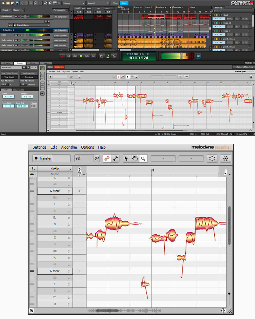255x319 pixels.
Task: Open the Scale dropdown in lower Melodyne
Action: point(55,169)
